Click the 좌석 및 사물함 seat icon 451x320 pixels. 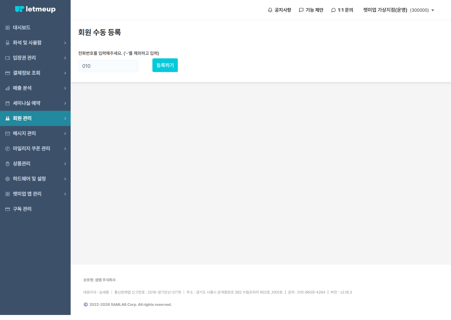click(x=8, y=43)
